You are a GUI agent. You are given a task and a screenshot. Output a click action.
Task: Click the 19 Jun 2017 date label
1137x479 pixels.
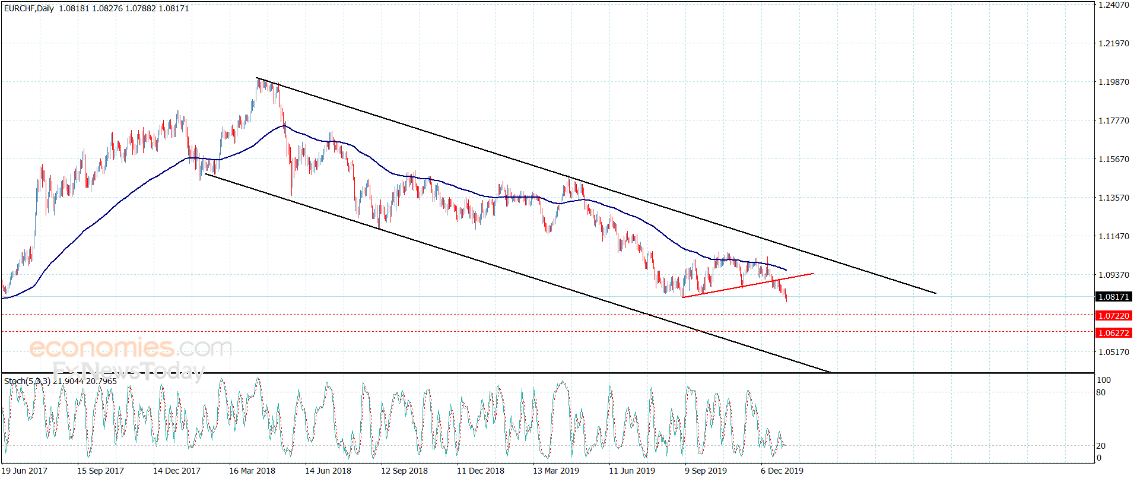[x=24, y=471]
